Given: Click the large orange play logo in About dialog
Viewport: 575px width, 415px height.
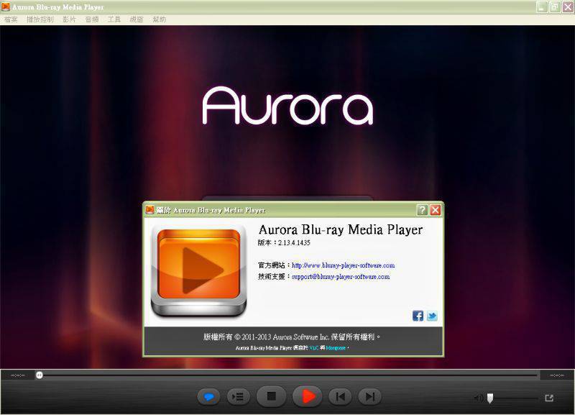Looking at the screenshot, I should click(x=199, y=271).
